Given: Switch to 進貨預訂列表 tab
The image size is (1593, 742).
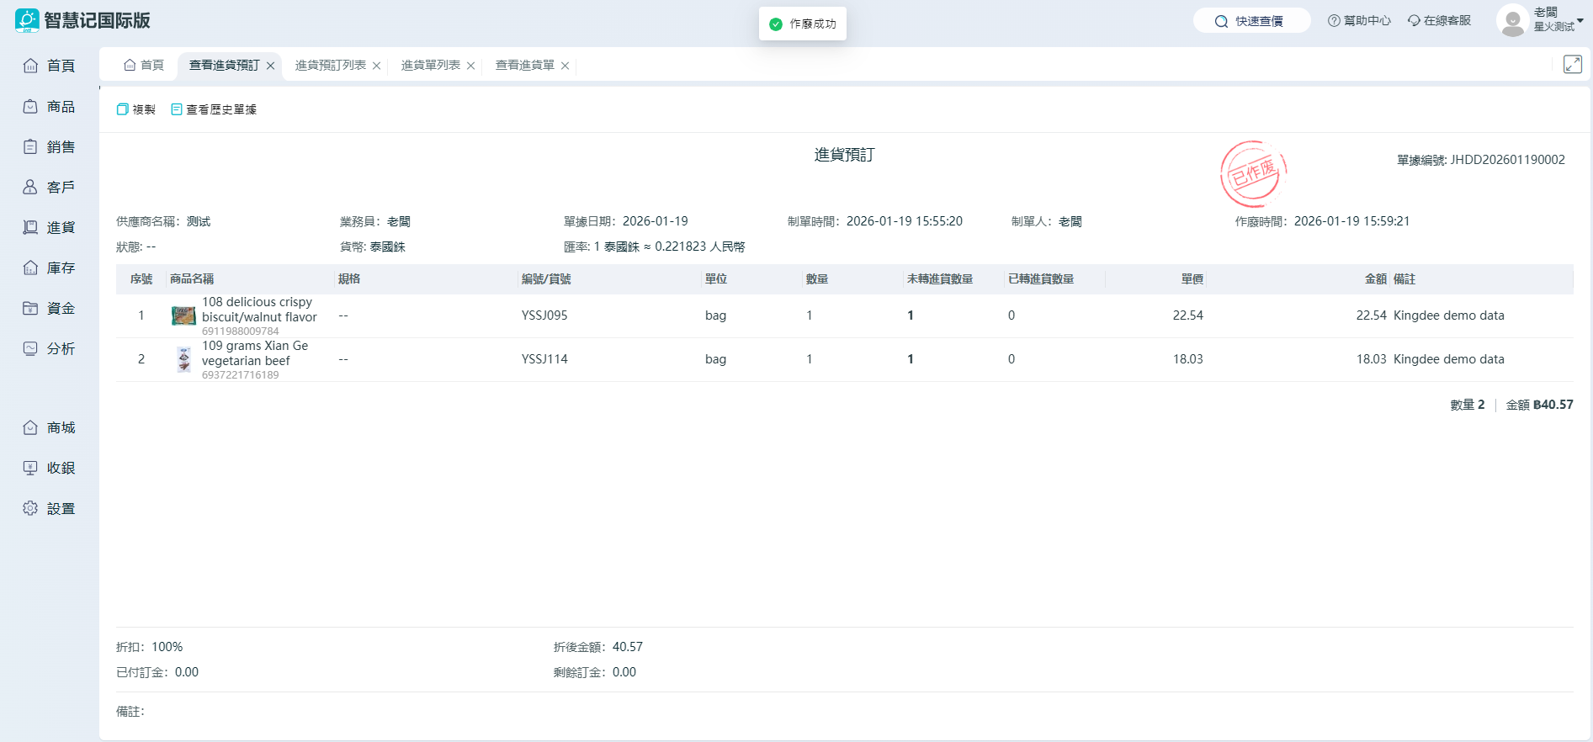Looking at the screenshot, I should [330, 66].
